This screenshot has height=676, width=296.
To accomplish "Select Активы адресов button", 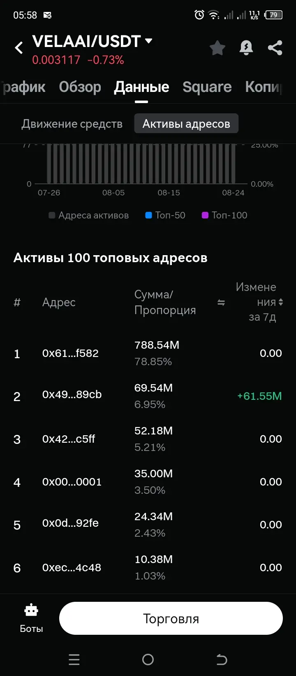I will pos(186,124).
